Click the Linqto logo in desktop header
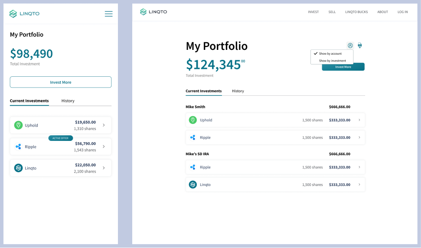421x248 pixels. (x=153, y=12)
